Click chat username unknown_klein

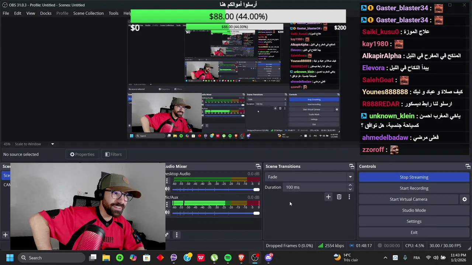392,116
